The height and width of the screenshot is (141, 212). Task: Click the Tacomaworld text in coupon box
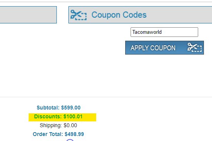pyautogui.click(x=147, y=32)
